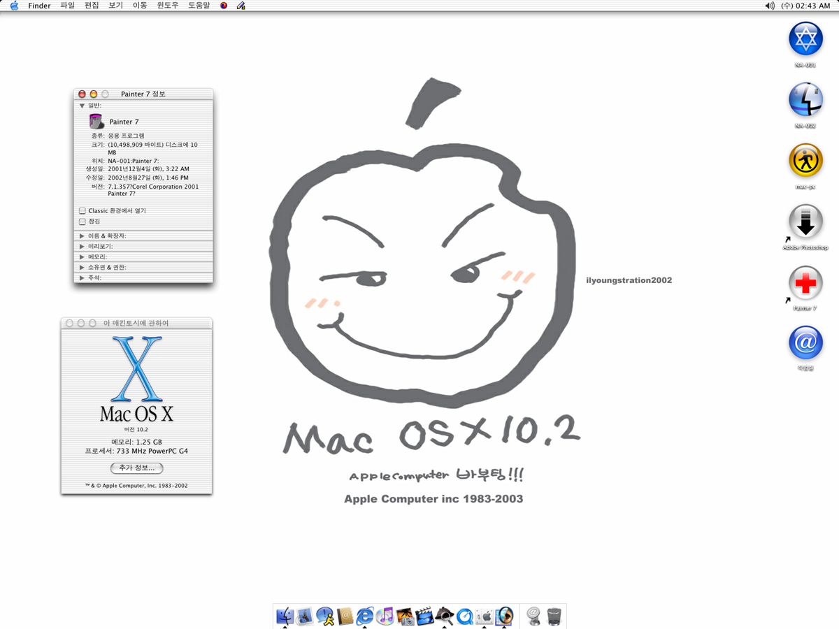The width and height of the screenshot is (839, 629).
Task: Launch iMovie clapperboard icon in Dock
Action: tap(424, 616)
